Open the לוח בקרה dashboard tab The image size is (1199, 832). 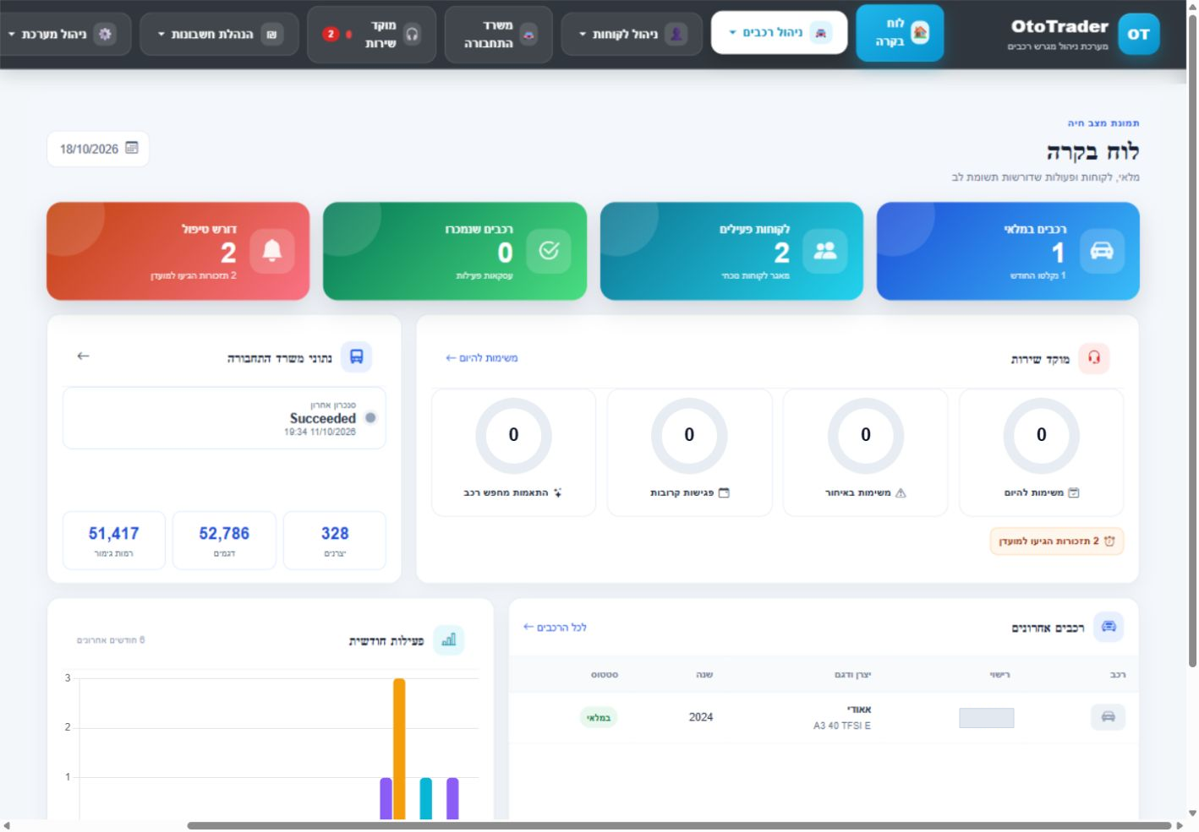click(900, 33)
